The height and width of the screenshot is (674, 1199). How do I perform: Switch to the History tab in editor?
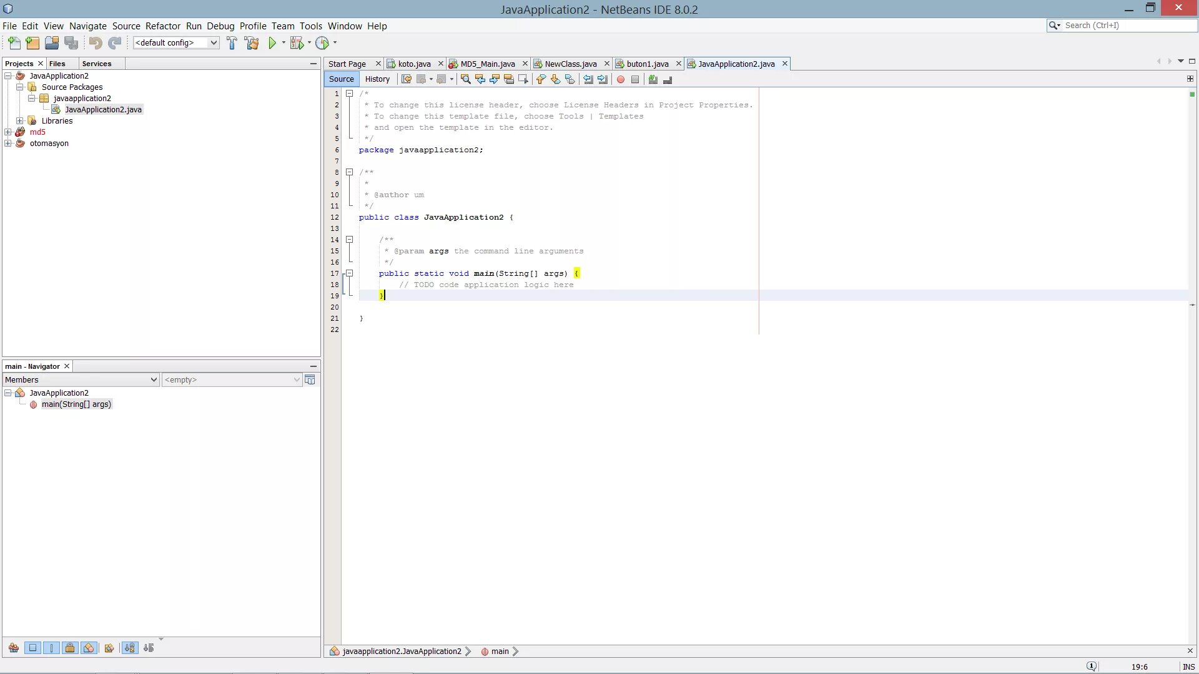click(x=377, y=79)
